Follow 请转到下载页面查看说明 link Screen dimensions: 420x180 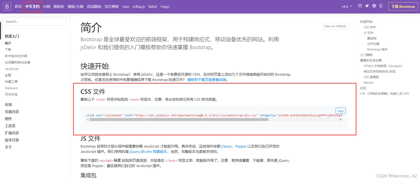click(207, 80)
